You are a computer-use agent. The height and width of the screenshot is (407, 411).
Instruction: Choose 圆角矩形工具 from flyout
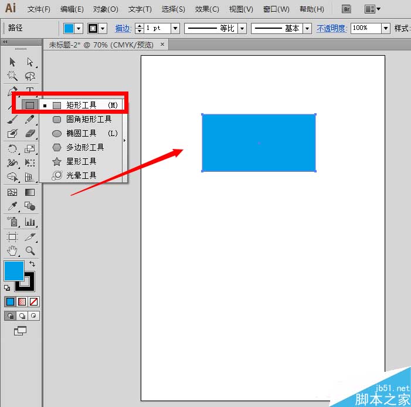tap(82, 120)
